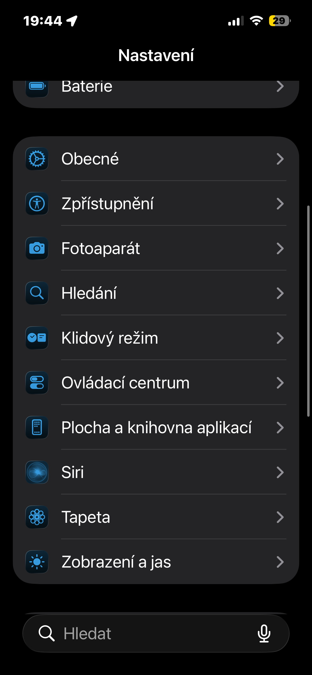The width and height of the screenshot is (312, 675).
Task: Tap the Zobrazení a jas sun icon
Action: tap(37, 562)
